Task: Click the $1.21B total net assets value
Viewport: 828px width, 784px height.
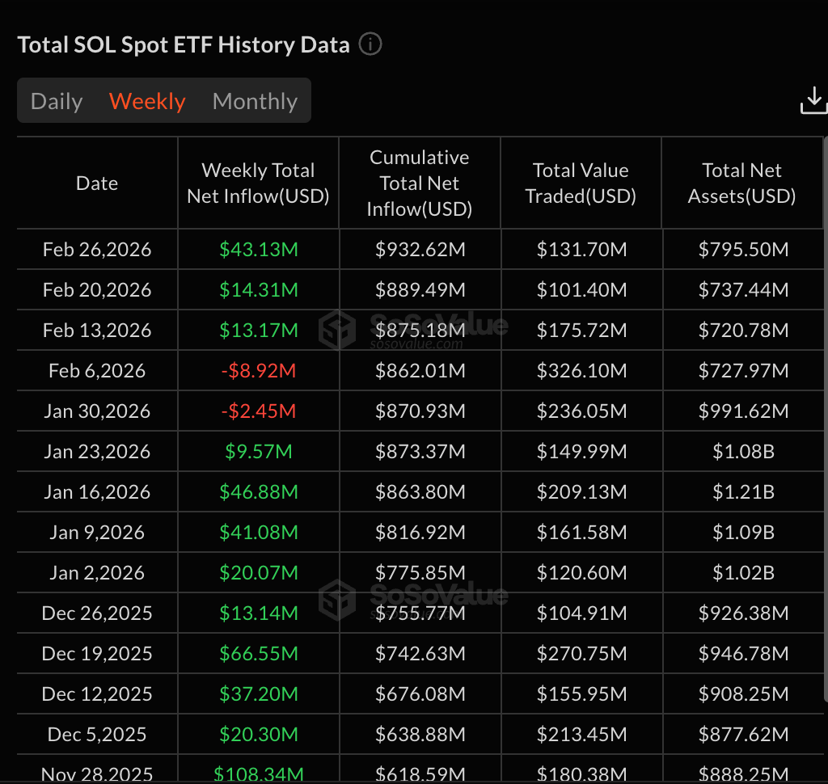Action: coord(743,492)
